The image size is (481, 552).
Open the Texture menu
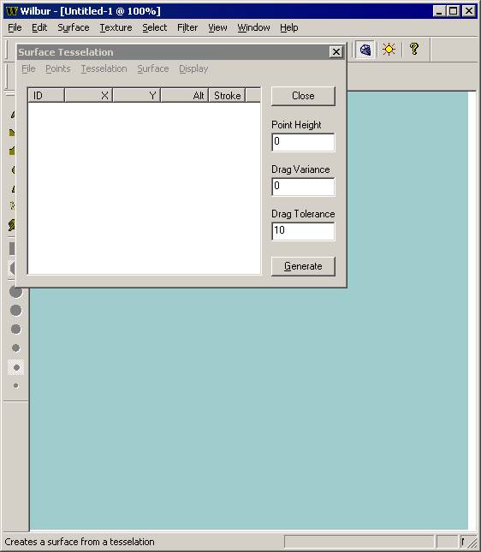click(x=116, y=27)
